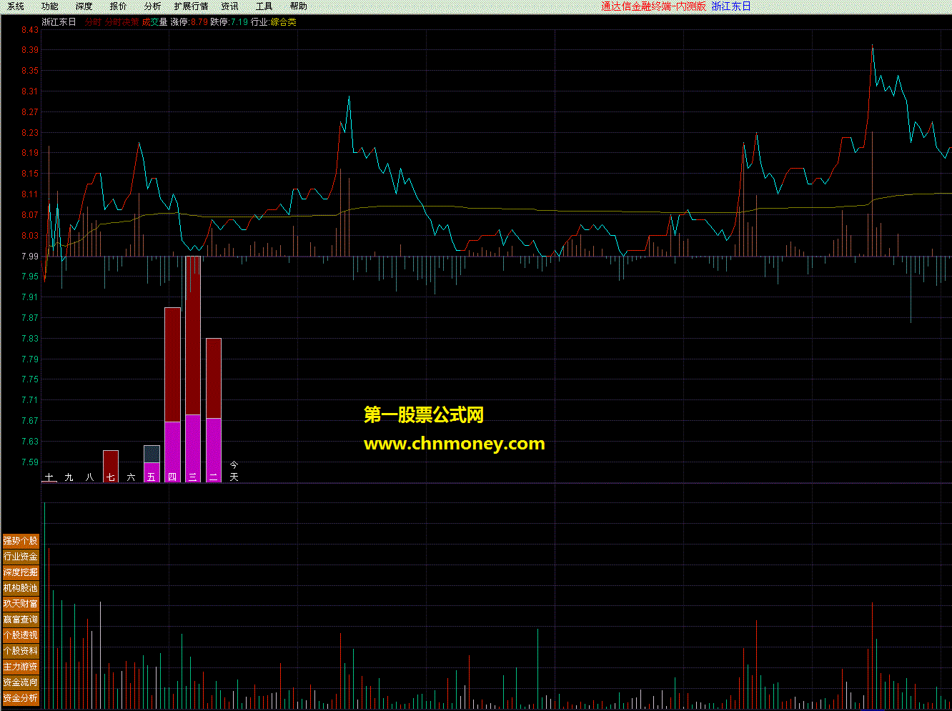Click the 强势个股 sidebar button

(21, 541)
